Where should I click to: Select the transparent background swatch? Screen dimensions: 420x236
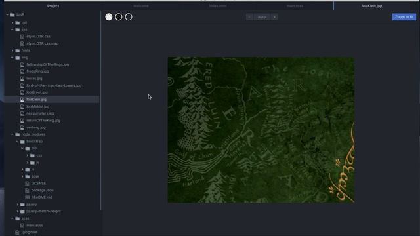click(129, 17)
